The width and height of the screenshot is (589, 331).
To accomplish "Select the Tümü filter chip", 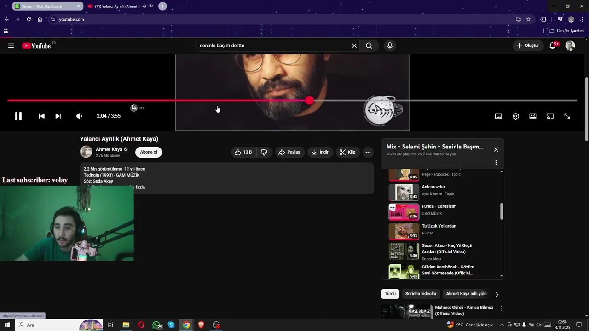I will click(x=390, y=294).
